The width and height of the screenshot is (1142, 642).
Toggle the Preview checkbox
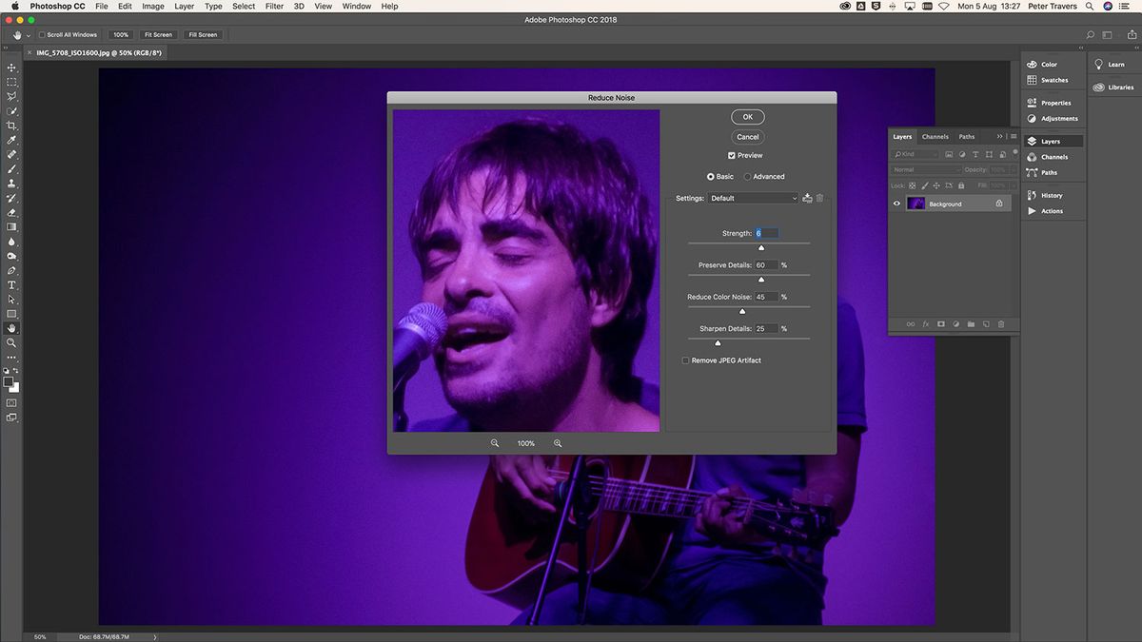click(x=732, y=155)
